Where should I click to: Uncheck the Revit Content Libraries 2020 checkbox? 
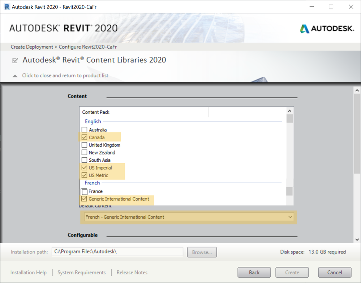click(x=15, y=61)
